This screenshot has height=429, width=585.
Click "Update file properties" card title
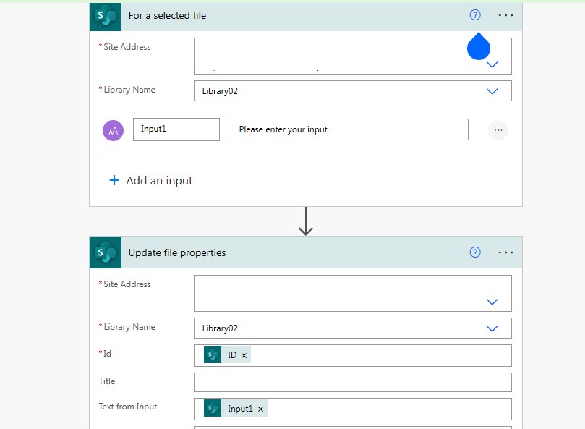click(x=177, y=252)
